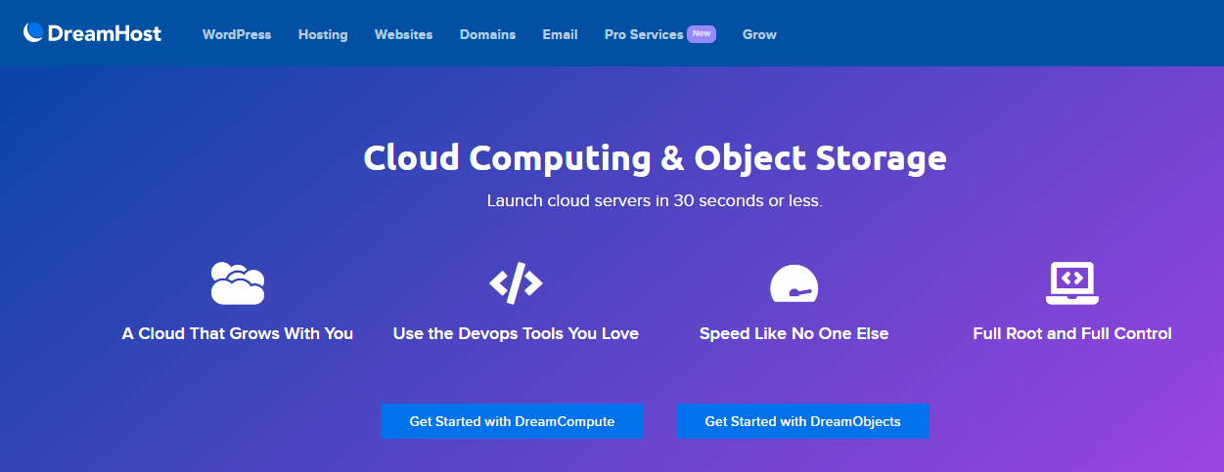This screenshot has width=1224, height=472.
Task: Open the WordPress menu
Action: (237, 34)
